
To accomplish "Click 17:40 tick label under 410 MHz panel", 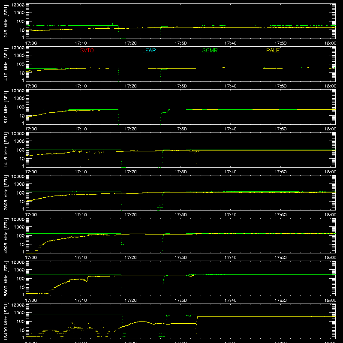I will 231,86.
